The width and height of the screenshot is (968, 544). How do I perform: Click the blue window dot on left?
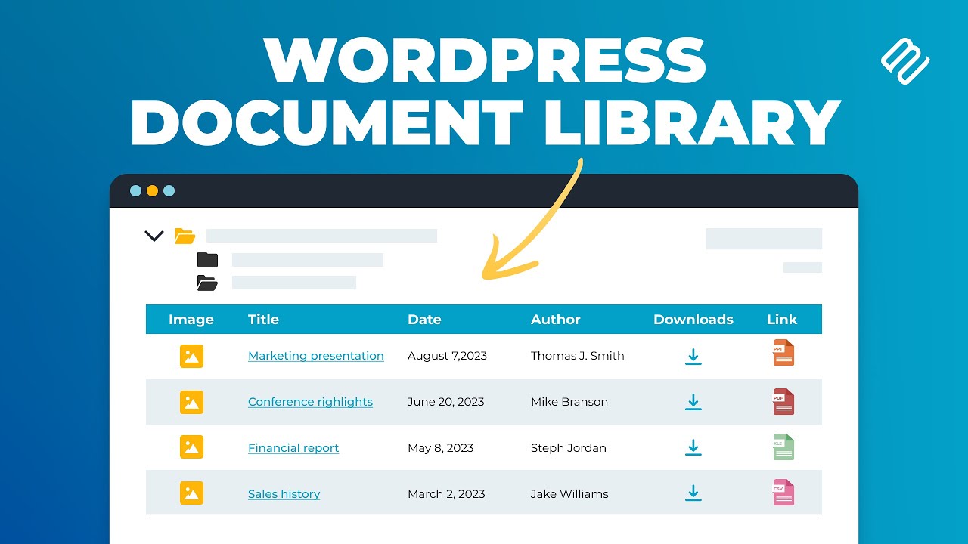[136, 191]
